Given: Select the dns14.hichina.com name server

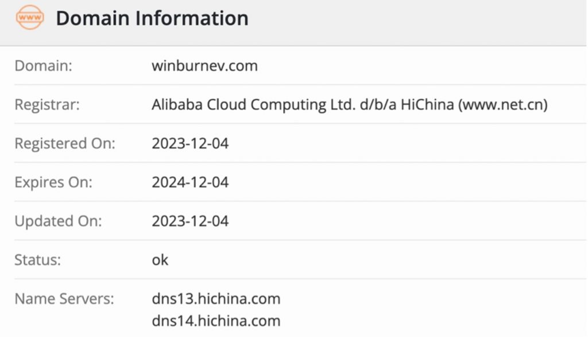Looking at the screenshot, I should coord(216,321).
